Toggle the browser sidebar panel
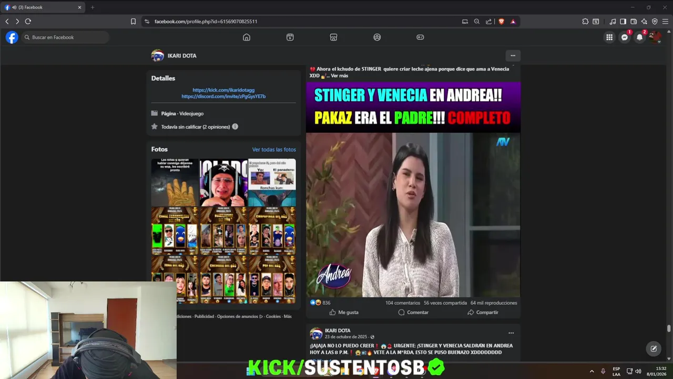 pos(623,22)
